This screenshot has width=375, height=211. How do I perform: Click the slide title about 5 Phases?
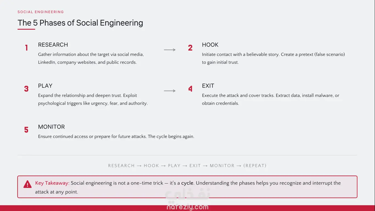tap(80, 23)
